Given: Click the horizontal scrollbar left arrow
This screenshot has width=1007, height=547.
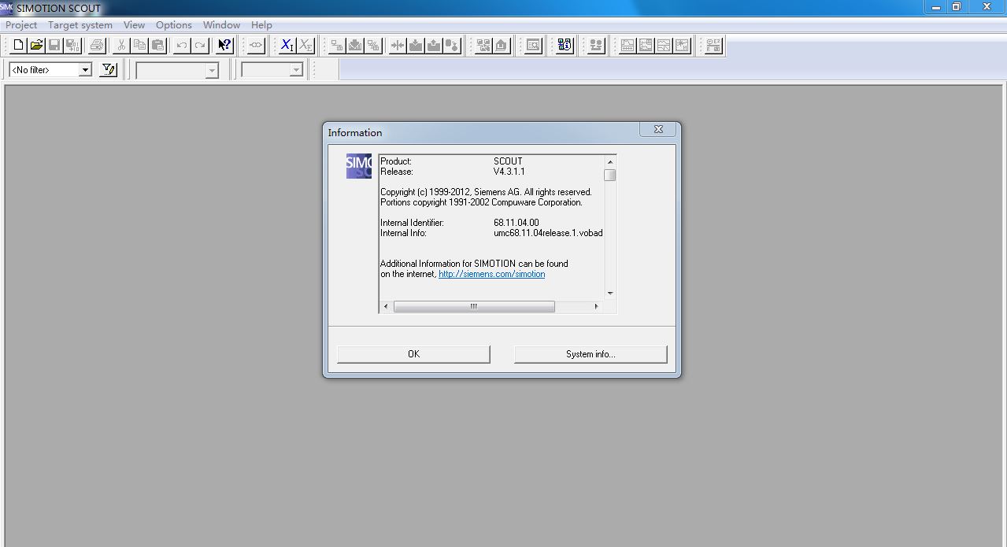Looking at the screenshot, I should coord(386,306).
